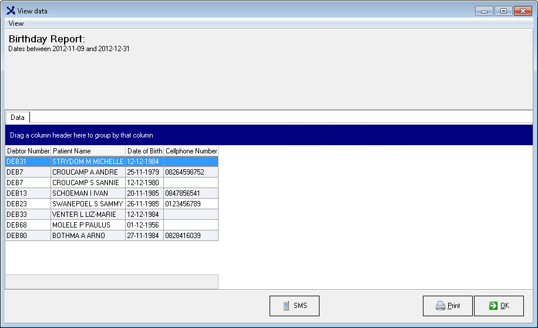538x328 pixels.
Task: Click birth date 20-11-1985
Action: [144, 193]
